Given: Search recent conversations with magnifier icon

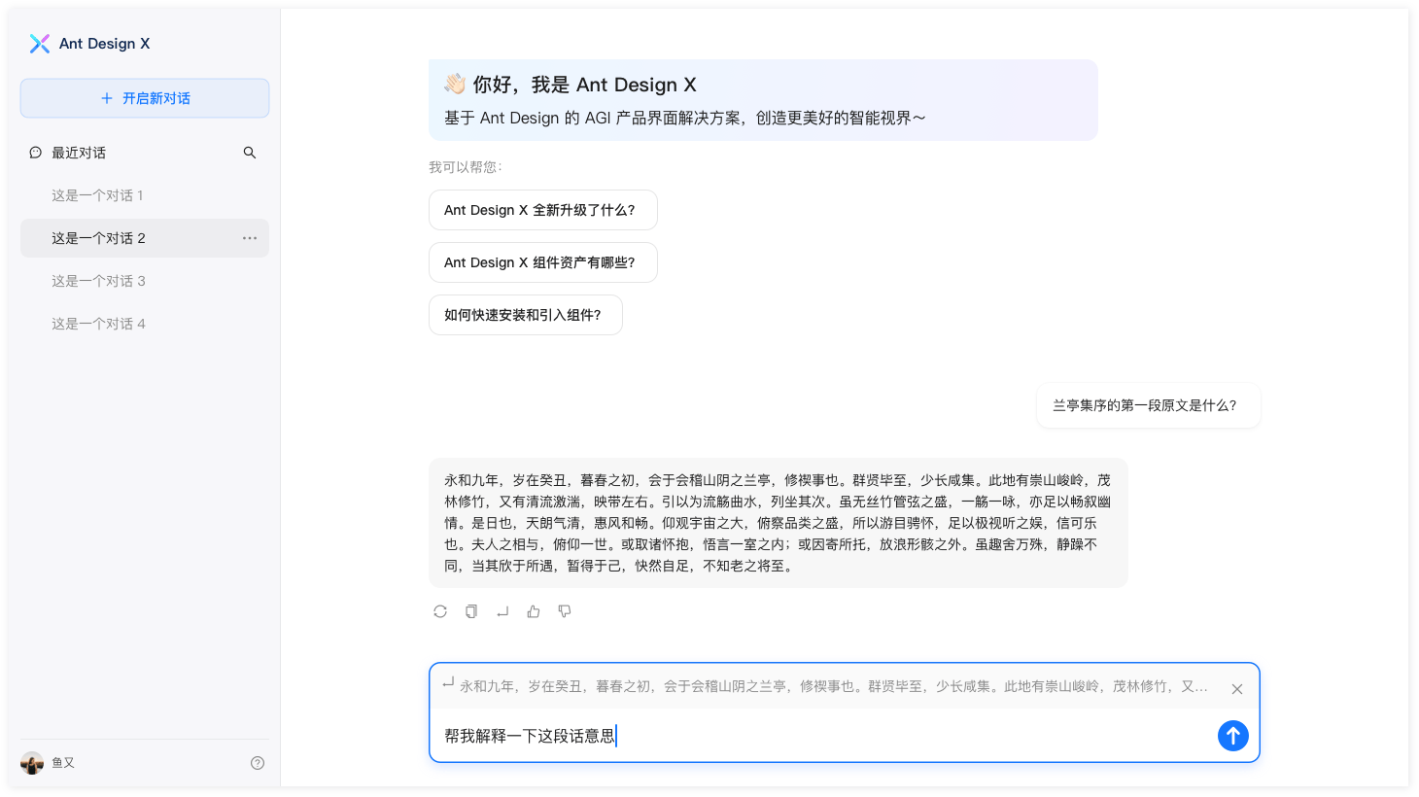Looking at the screenshot, I should pos(250,153).
